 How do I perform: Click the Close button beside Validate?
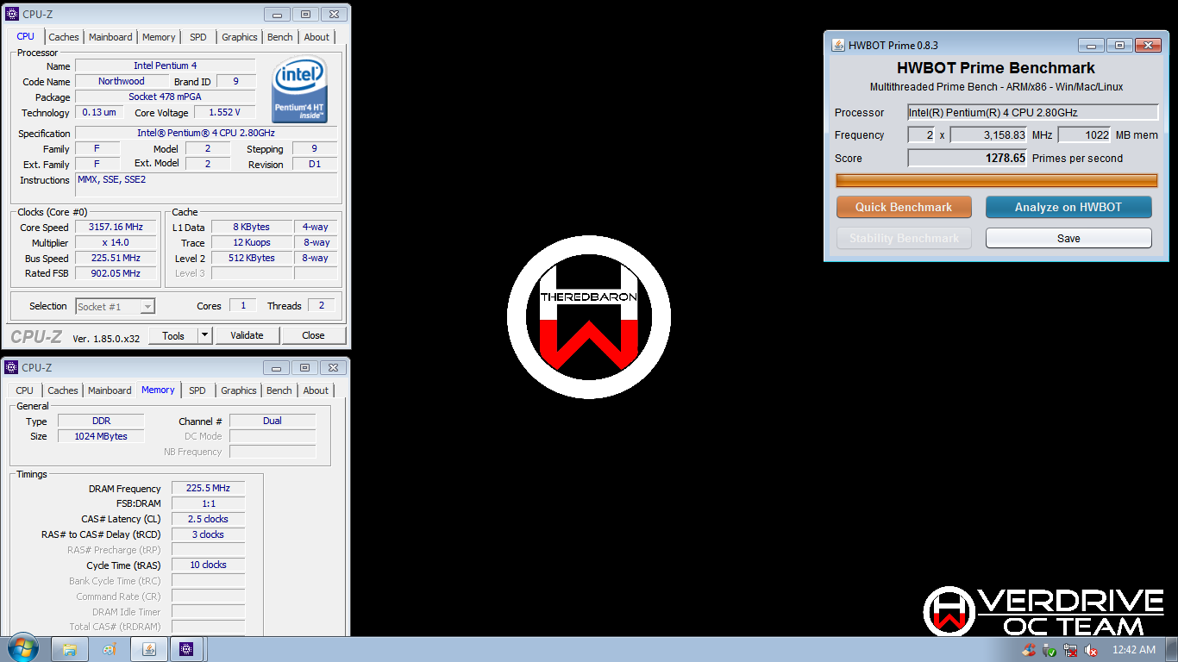[x=313, y=335]
